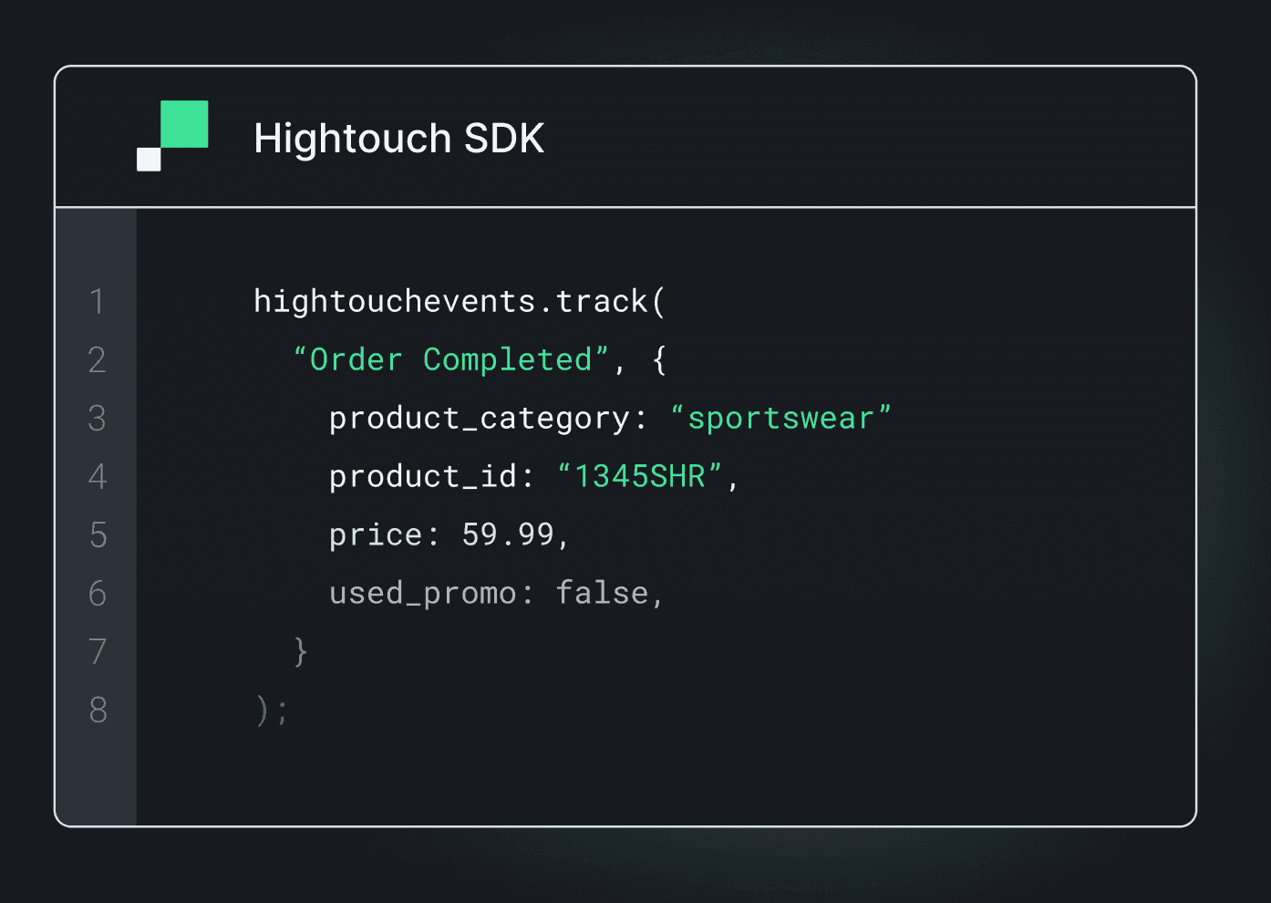
Task: Select line number 3 marker
Action: tap(98, 419)
